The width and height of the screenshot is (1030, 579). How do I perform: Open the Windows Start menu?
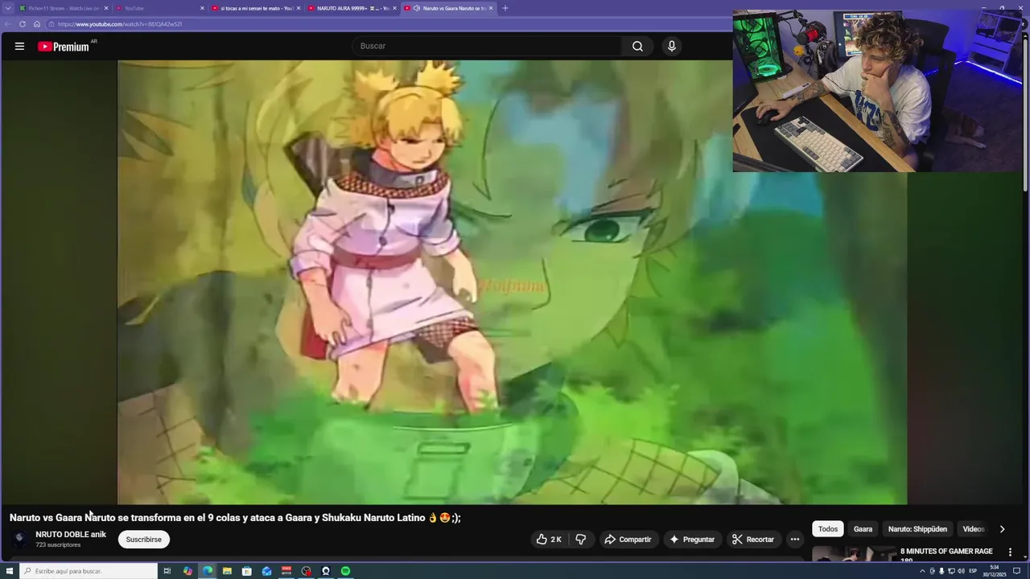tap(10, 571)
